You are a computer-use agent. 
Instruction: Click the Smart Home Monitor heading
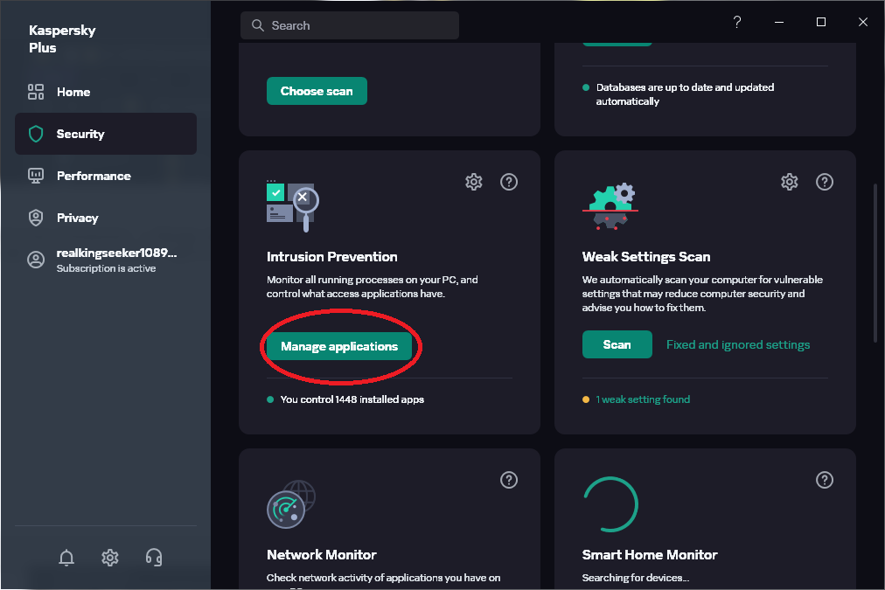650,555
